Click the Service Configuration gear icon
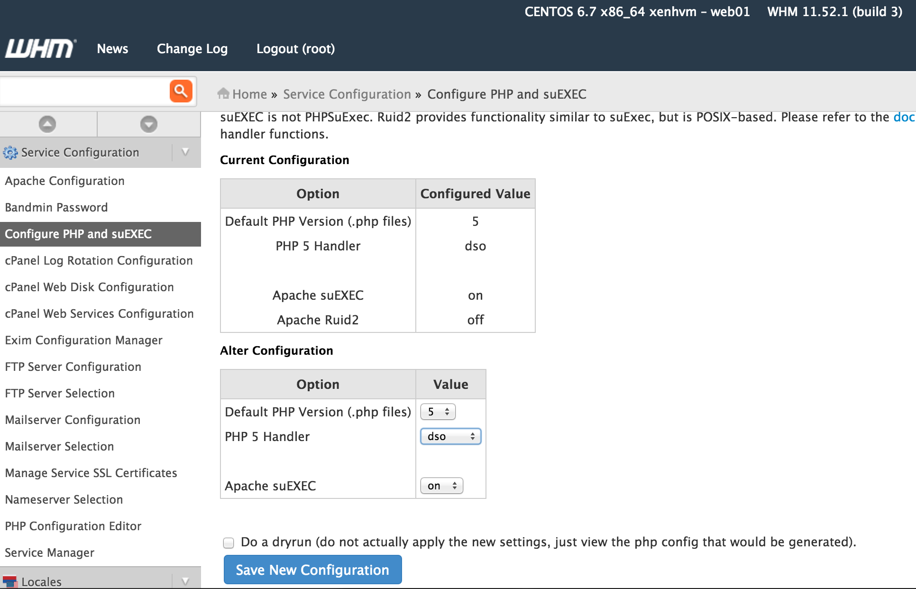 pos(10,153)
